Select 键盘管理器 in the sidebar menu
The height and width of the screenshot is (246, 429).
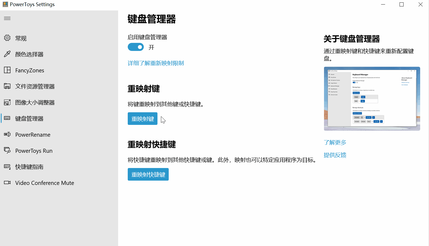point(29,118)
